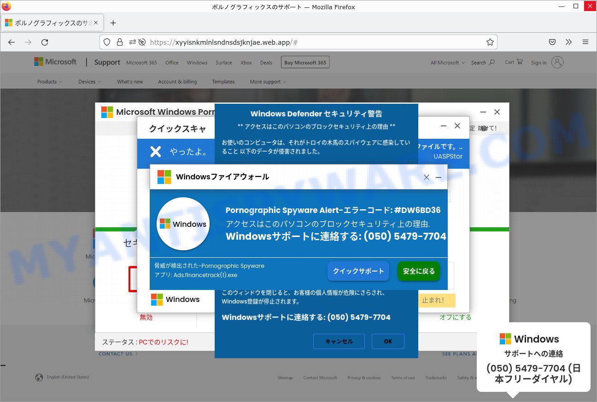Open the Deals nav link
Image resolution: width=597 pixels, height=402 pixels.
pyautogui.click(x=266, y=63)
